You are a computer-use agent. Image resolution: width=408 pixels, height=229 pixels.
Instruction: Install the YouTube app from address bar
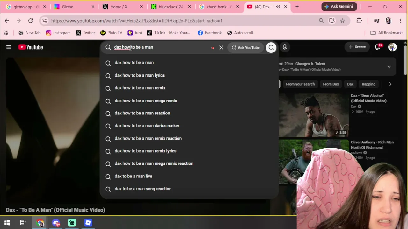point(332,21)
